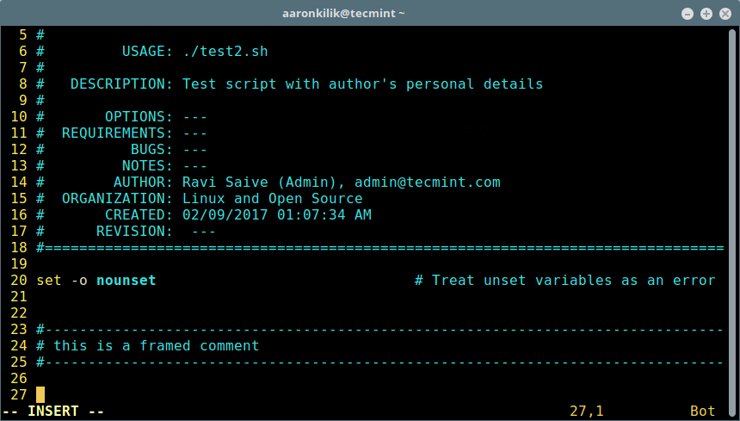Place cursor on the set command
Viewport: 740px width, 421px height.
(49, 281)
